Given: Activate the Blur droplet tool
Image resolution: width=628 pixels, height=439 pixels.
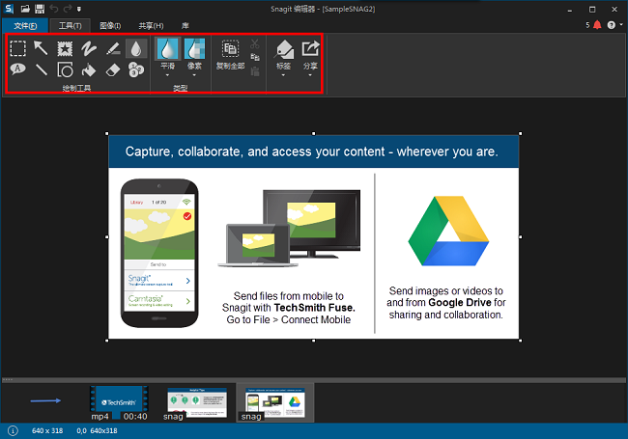Looking at the screenshot, I should (x=136, y=48).
